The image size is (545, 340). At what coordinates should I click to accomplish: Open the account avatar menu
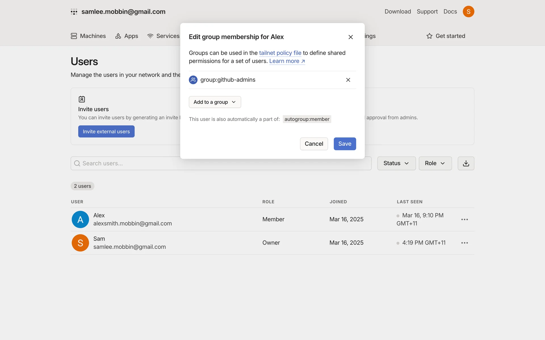pyautogui.click(x=468, y=12)
